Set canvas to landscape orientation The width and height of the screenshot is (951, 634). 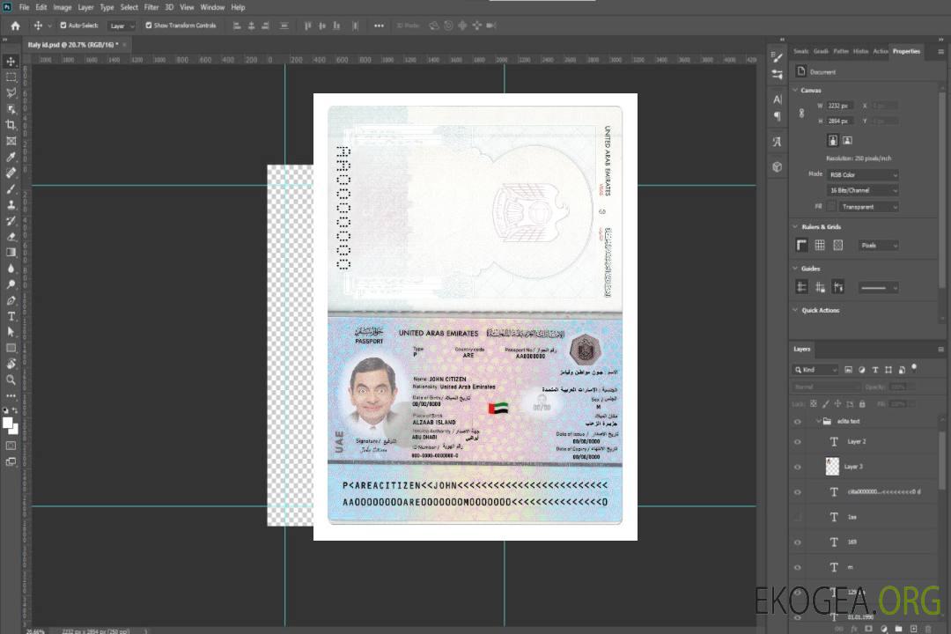pyautogui.click(x=847, y=140)
